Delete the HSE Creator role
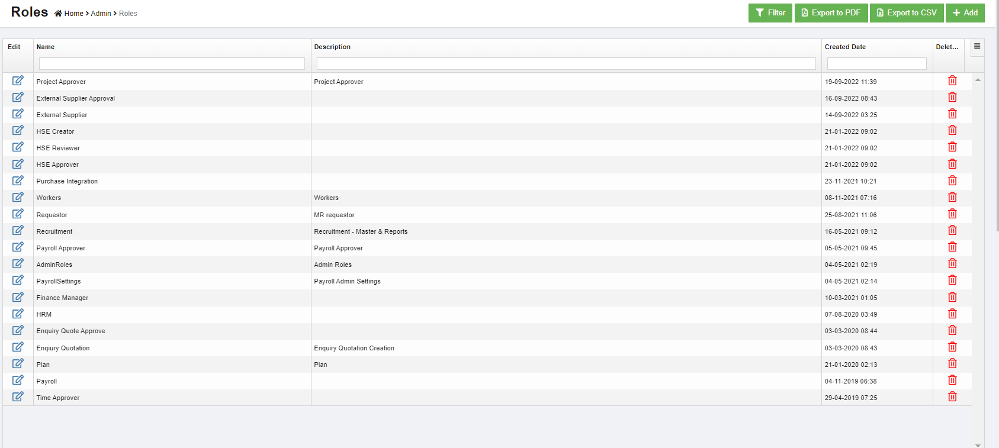 point(952,131)
